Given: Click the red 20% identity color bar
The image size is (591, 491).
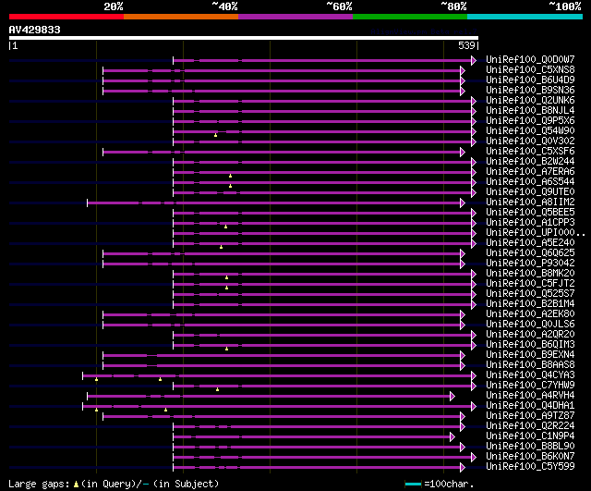Looking at the screenshot, I should 66,17.
